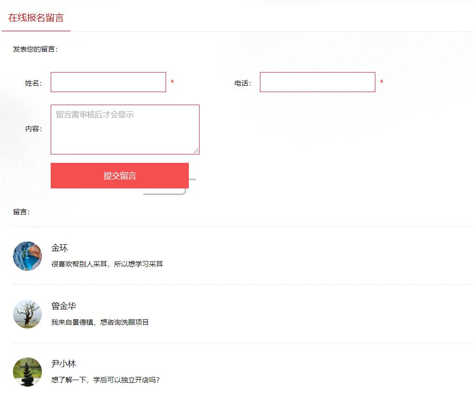The width and height of the screenshot is (473, 395).
Task: Click the 发表您的留言 heading text
Action: [x=35, y=49]
